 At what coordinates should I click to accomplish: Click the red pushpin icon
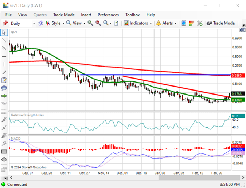click(x=5, y=23)
